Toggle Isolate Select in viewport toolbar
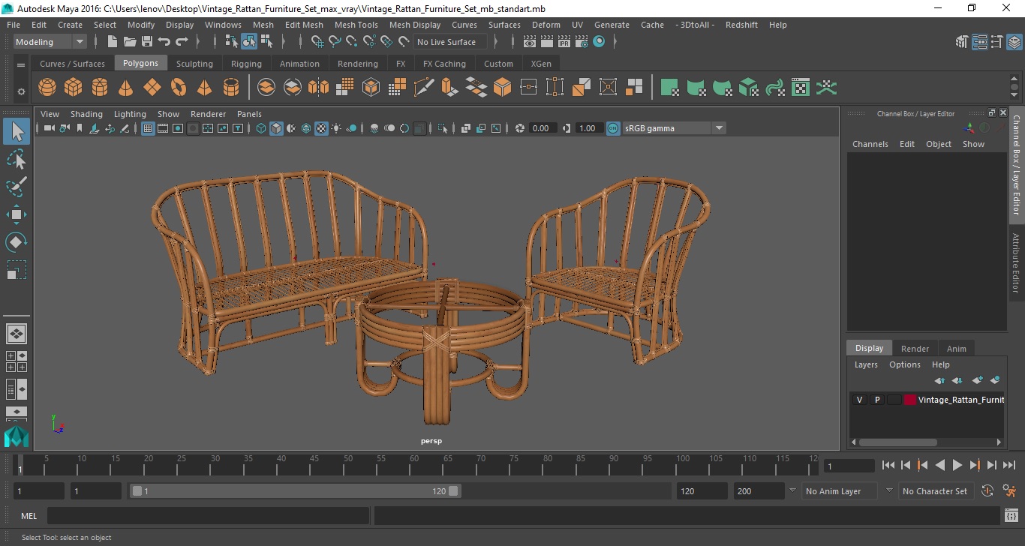This screenshot has height=546, width=1025. [443, 128]
